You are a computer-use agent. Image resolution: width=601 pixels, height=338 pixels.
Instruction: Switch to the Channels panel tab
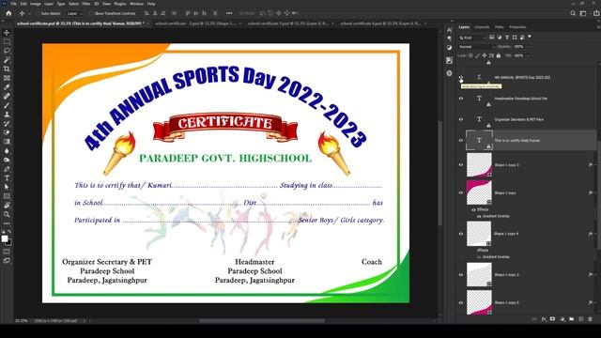pyautogui.click(x=482, y=27)
